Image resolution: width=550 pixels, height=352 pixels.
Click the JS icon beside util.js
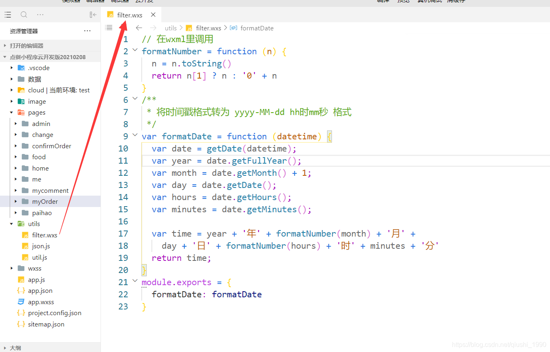[25, 258]
